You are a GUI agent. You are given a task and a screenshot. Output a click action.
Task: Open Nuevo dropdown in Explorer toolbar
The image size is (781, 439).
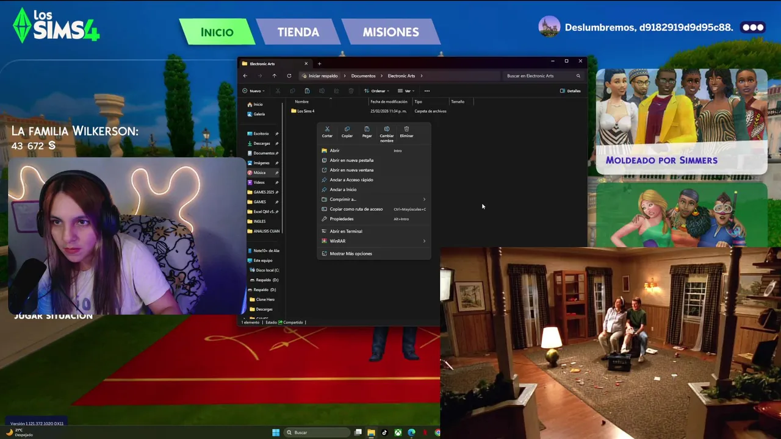(x=253, y=91)
